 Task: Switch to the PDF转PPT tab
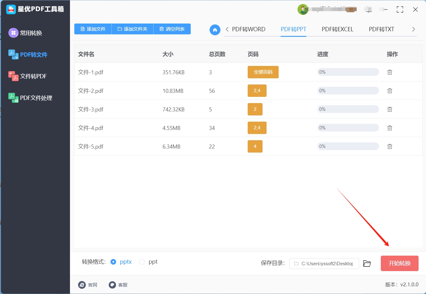(x=293, y=29)
